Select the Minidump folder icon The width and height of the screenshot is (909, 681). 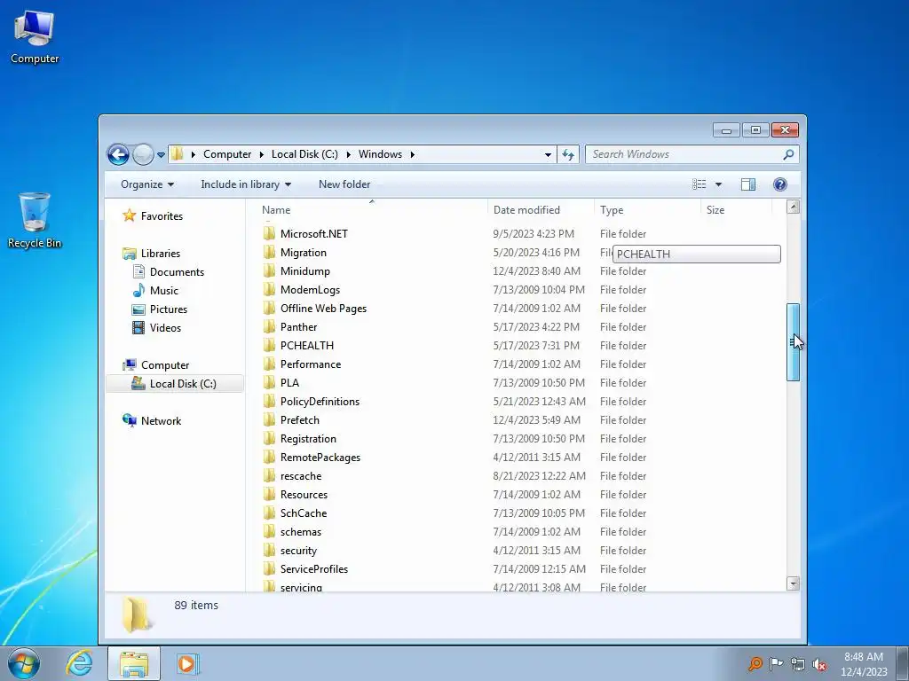[269, 271]
